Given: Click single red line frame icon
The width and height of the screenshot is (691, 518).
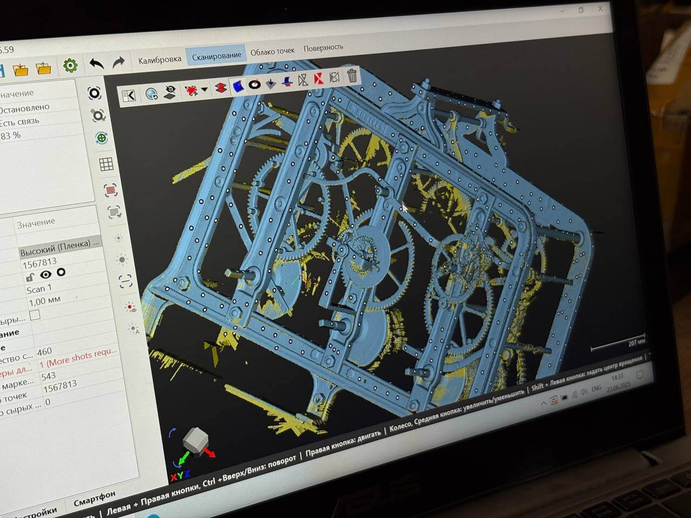Looking at the screenshot, I should click(125, 281).
